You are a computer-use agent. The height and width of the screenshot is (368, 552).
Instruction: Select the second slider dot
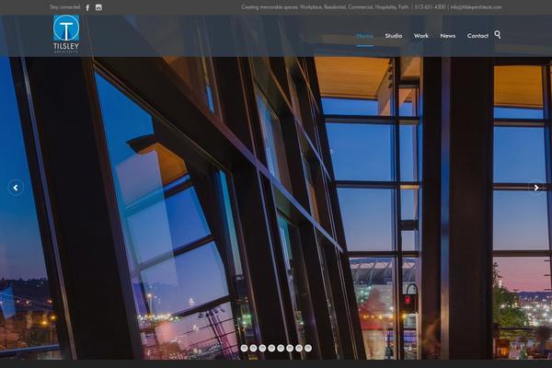(x=253, y=348)
